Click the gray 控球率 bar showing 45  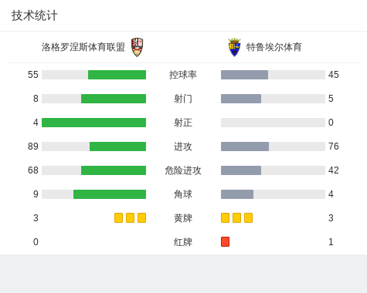(x=244, y=75)
